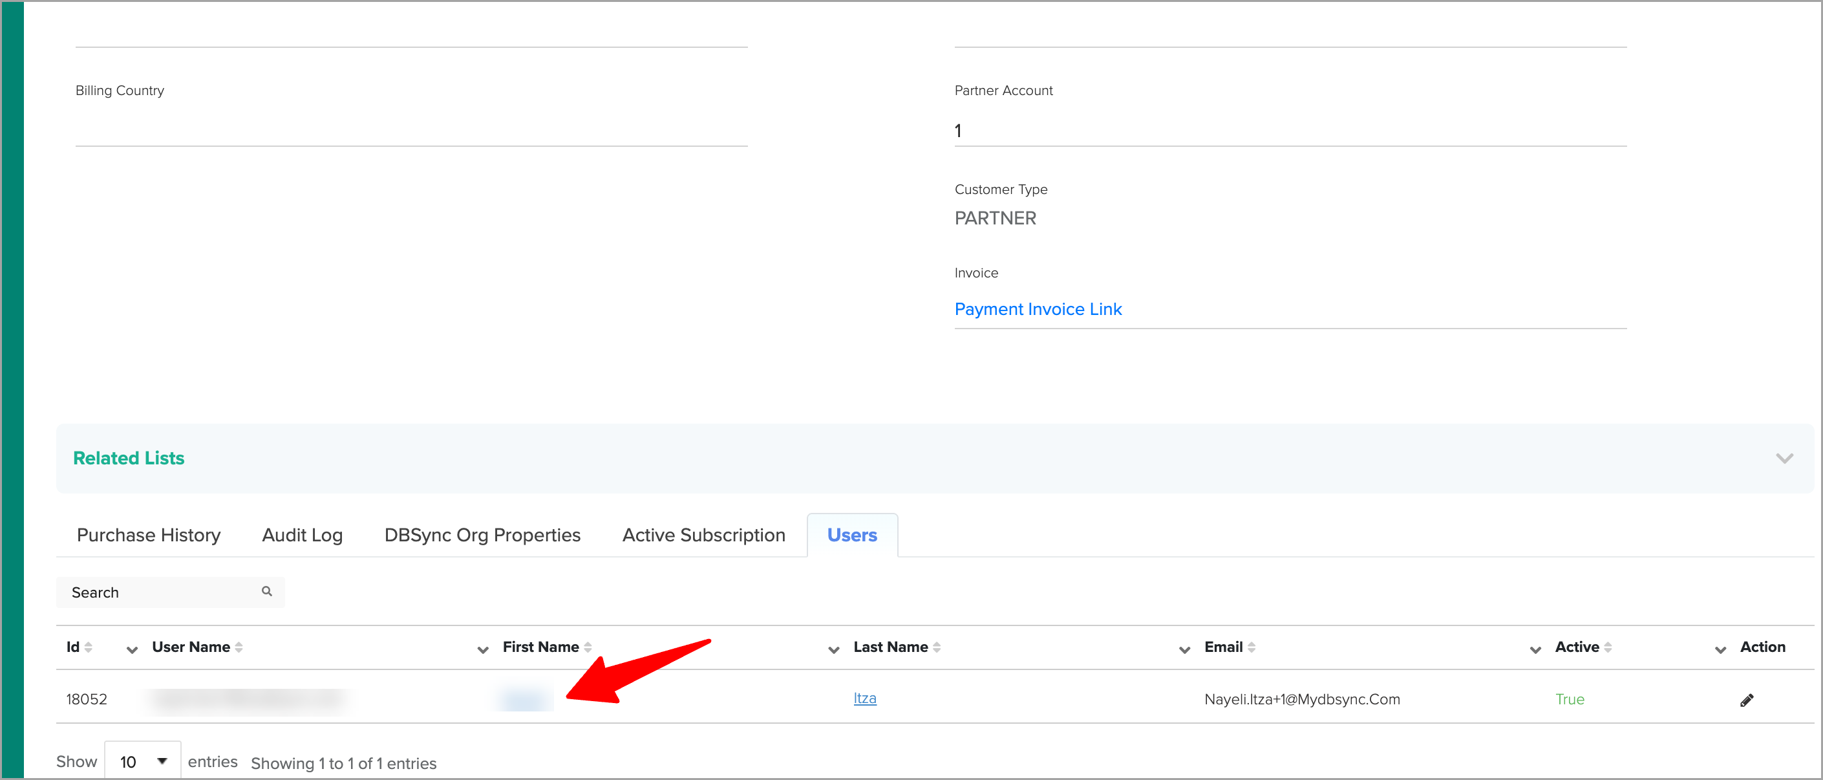Click the Itza last name link
1823x780 pixels.
[865, 698]
